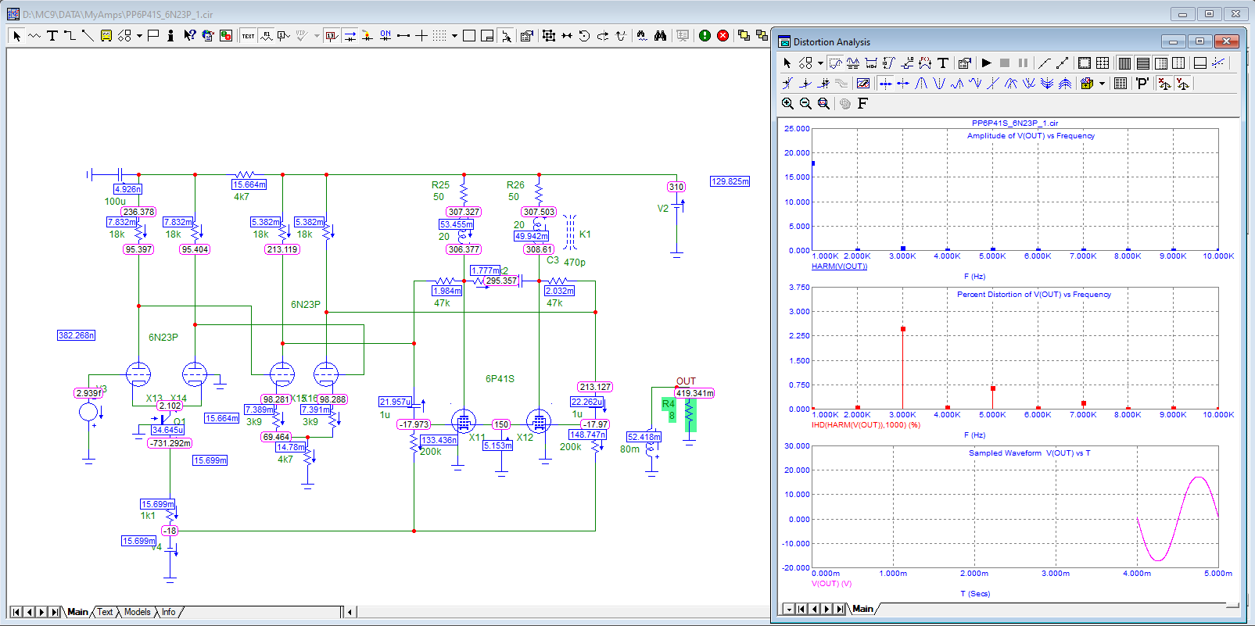Click the Info mode icon

tap(170, 36)
